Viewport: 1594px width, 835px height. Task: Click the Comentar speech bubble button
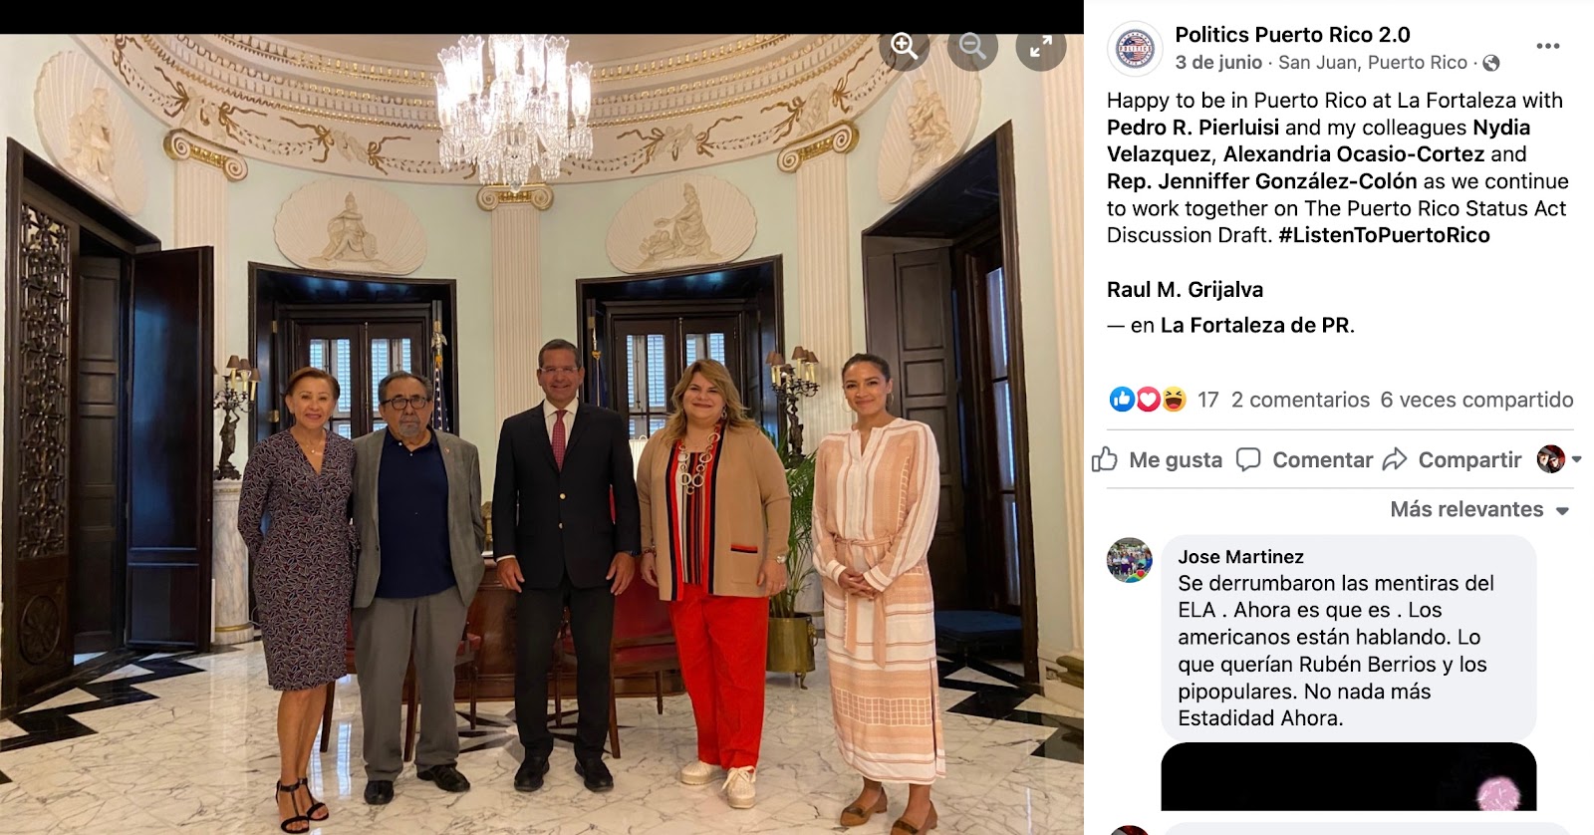pos(1304,459)
